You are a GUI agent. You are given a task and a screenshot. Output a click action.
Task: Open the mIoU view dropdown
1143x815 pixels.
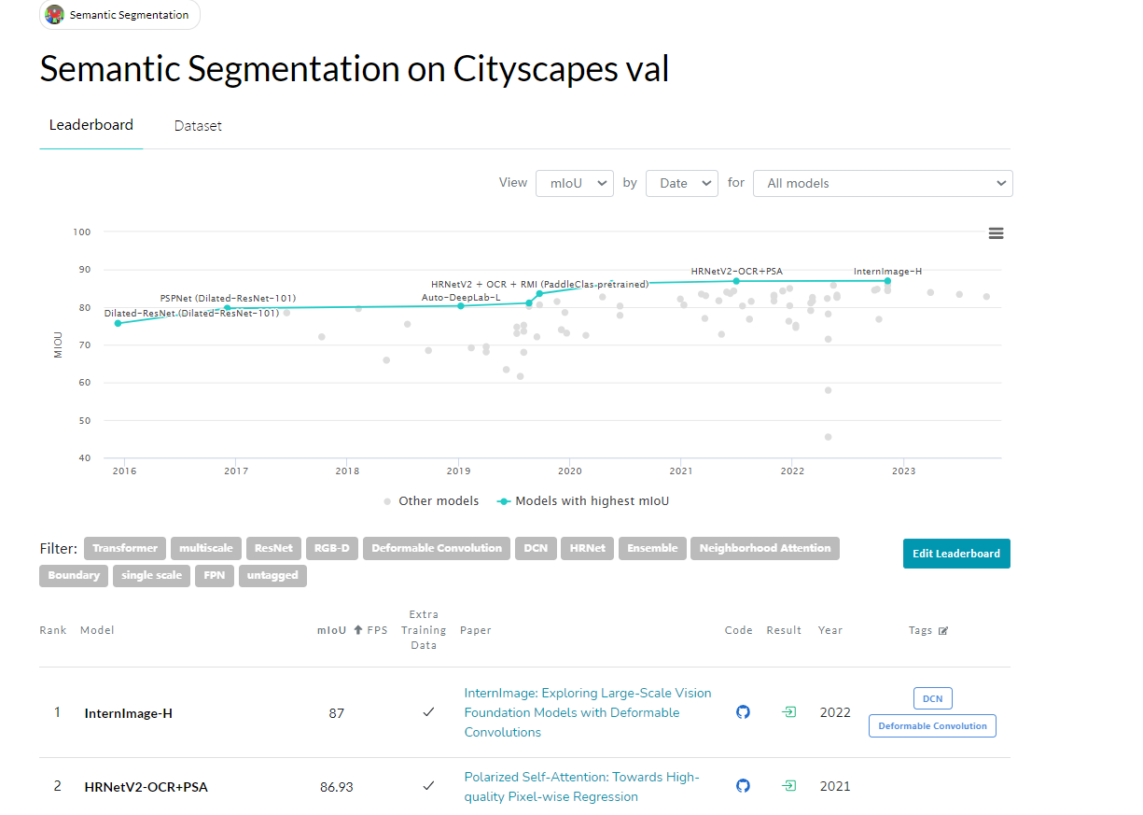coord(575,183)
